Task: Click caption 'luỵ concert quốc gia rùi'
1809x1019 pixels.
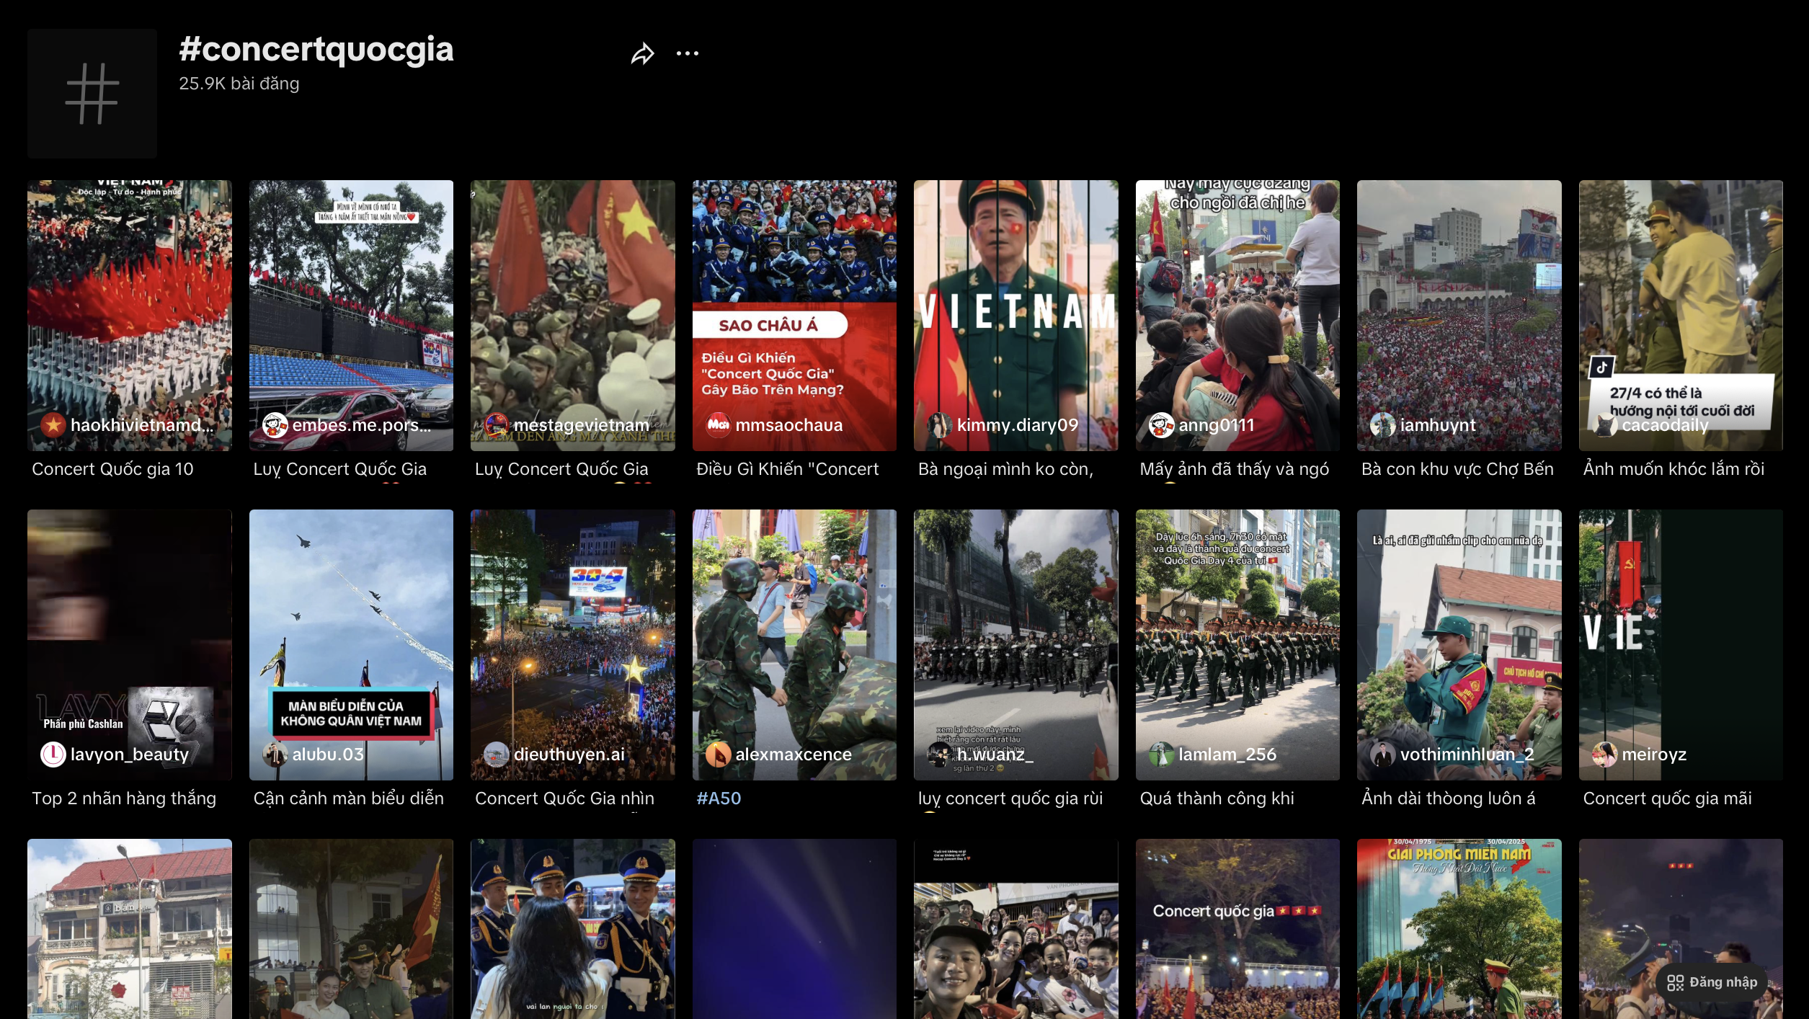Action: coord(1010,798)
